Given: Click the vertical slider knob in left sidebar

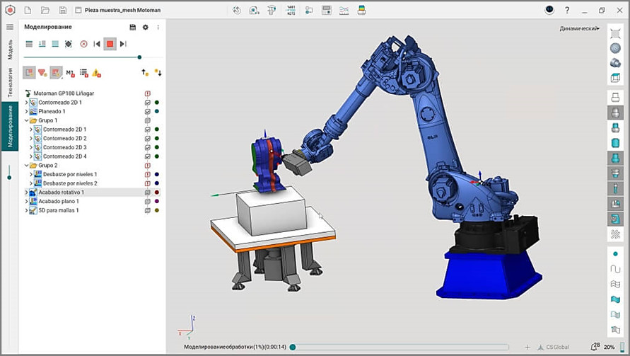Looking at the screenshot, I should pyautogui.click(x=9, y=178).
